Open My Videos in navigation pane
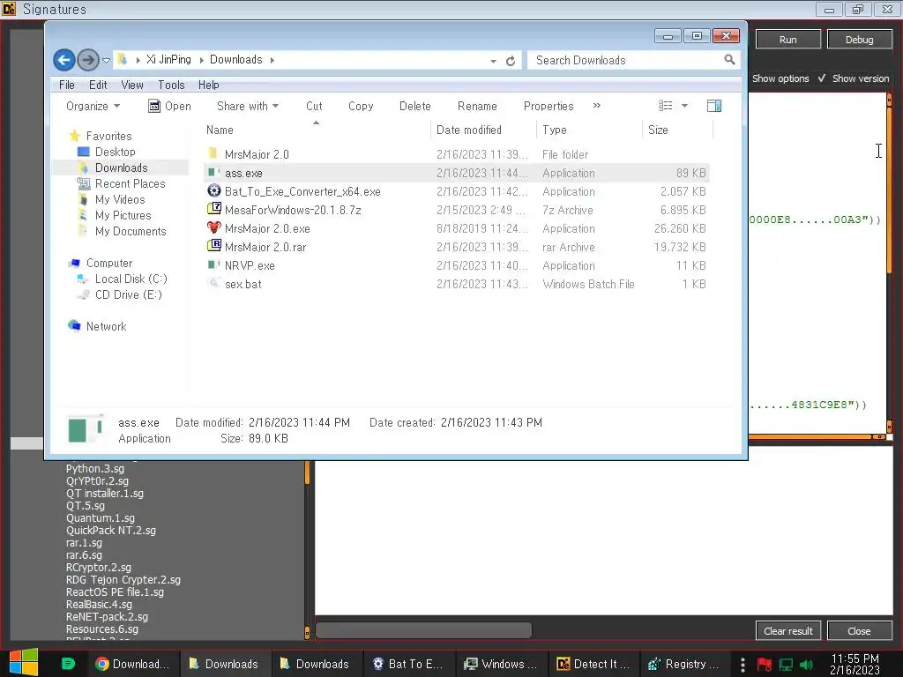 coord(120,199)
